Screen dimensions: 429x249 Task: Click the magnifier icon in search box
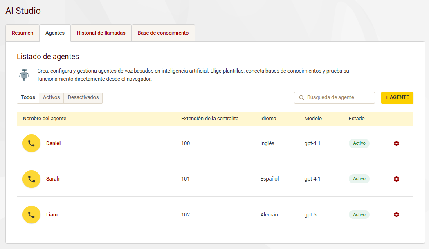pos(302,98)
